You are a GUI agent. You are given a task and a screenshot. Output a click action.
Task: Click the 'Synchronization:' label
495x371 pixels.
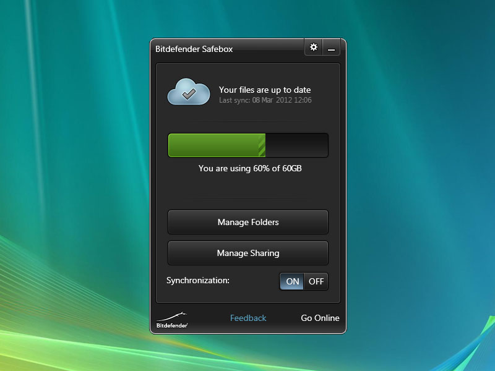pos(198,281)
